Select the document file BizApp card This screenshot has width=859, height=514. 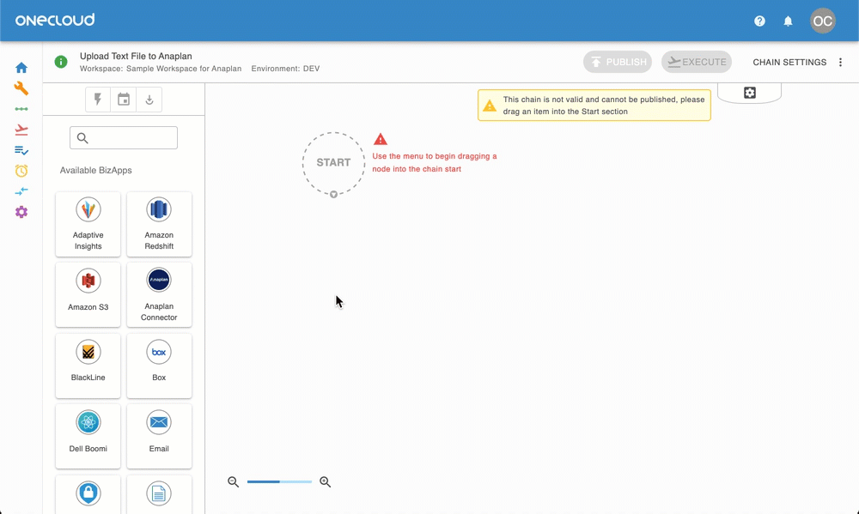tap(159, 495)
